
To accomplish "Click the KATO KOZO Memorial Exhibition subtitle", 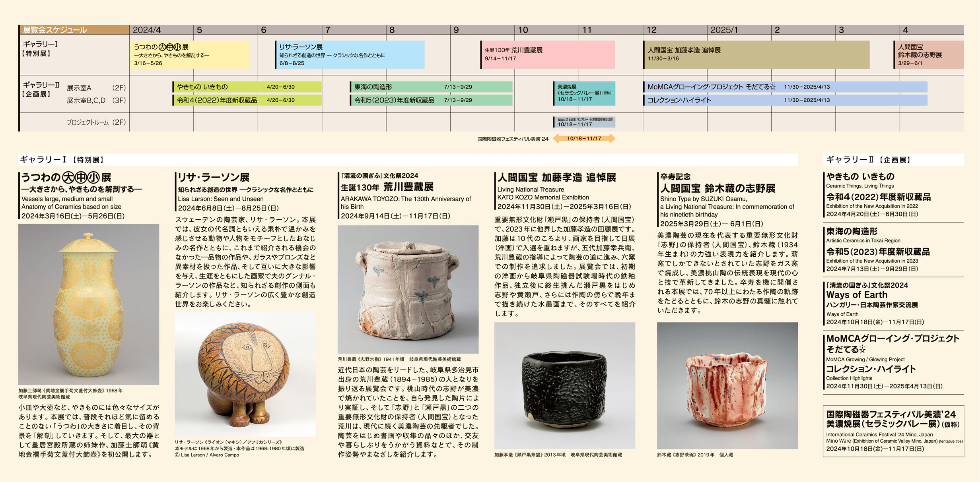I will (x=543, y=197).
